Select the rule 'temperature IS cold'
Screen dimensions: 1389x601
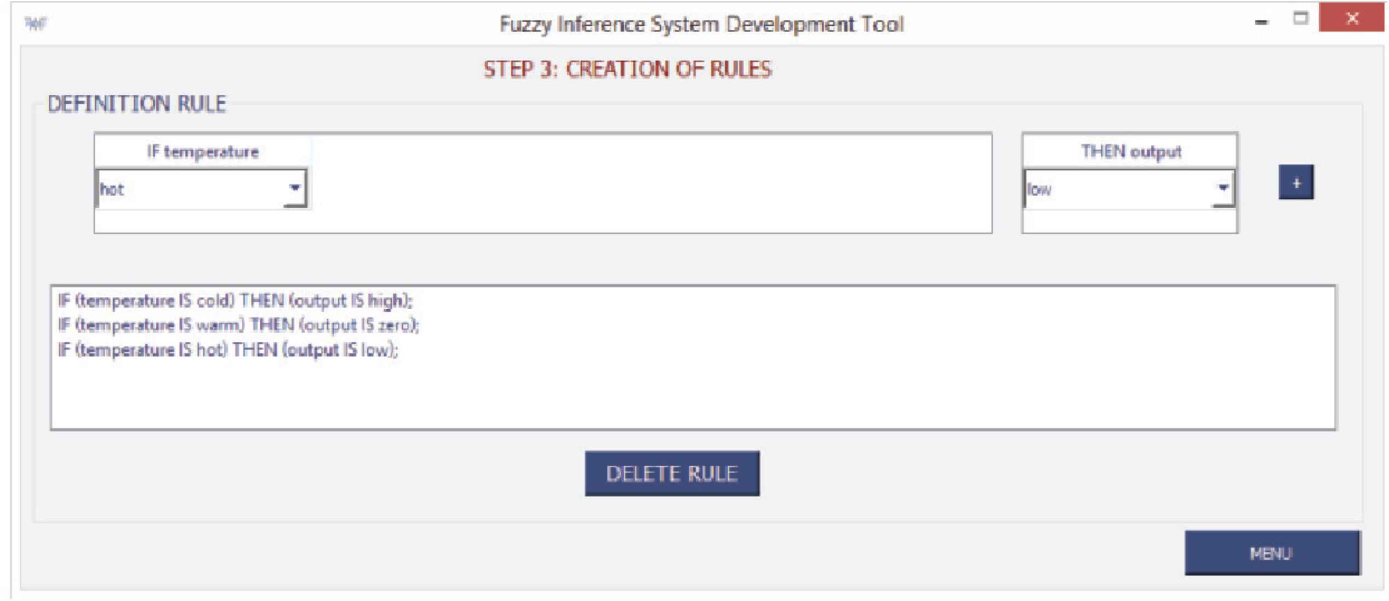pyautogui.click(x=235, y=301)
